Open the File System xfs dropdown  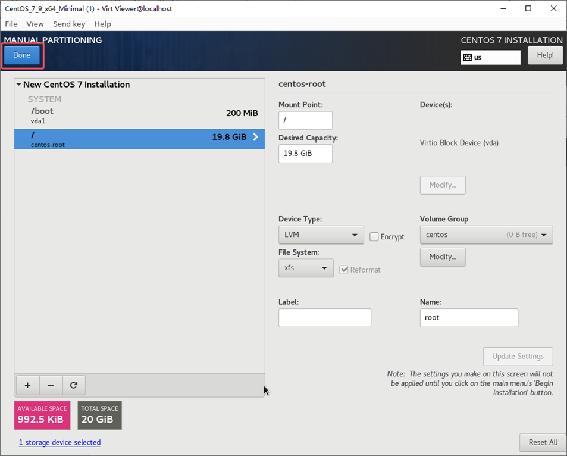point(306,268)
